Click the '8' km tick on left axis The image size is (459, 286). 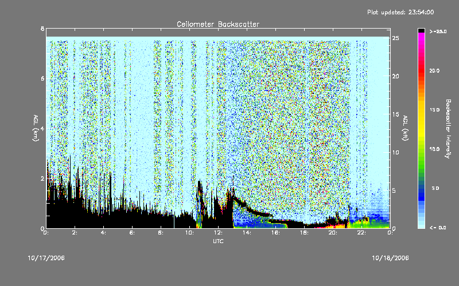[x=42, y=29]
